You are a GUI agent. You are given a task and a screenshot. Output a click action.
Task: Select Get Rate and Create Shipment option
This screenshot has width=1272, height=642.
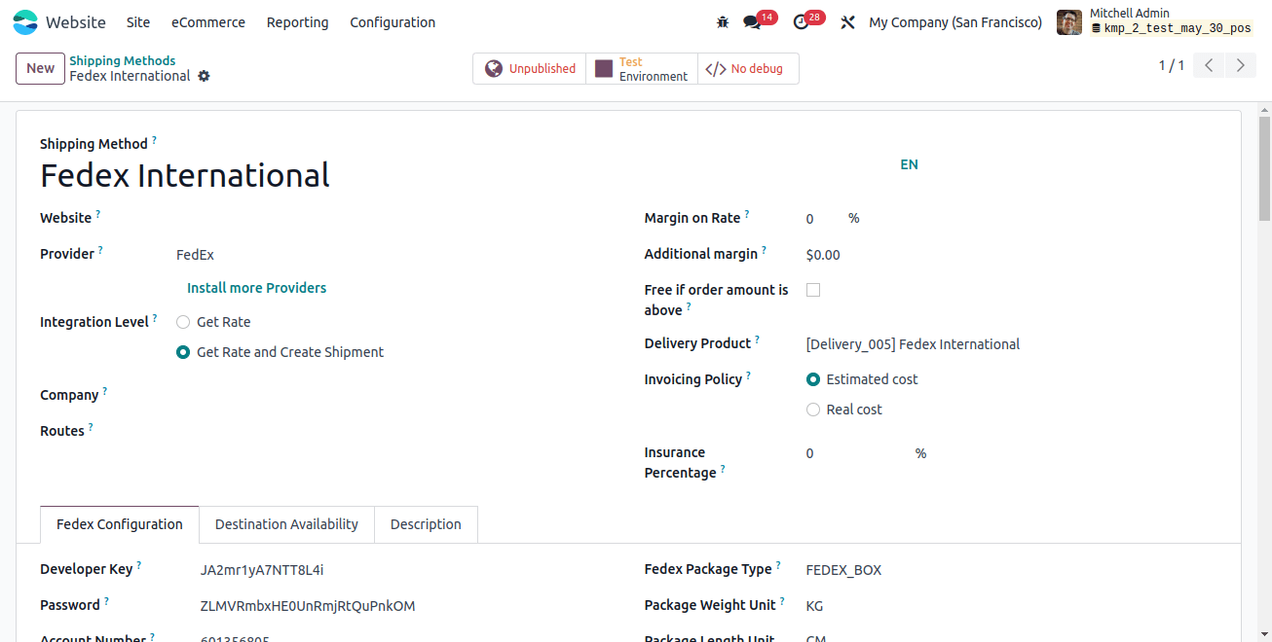tap(183, 352)
